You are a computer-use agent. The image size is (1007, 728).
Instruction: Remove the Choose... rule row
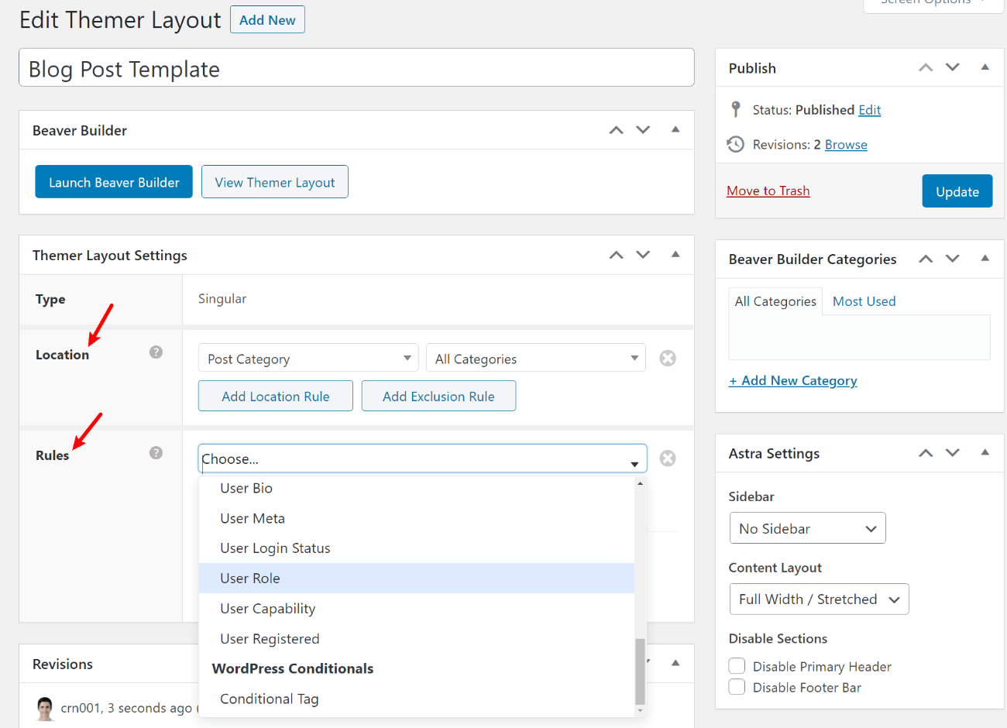click(x=668, y=458)
